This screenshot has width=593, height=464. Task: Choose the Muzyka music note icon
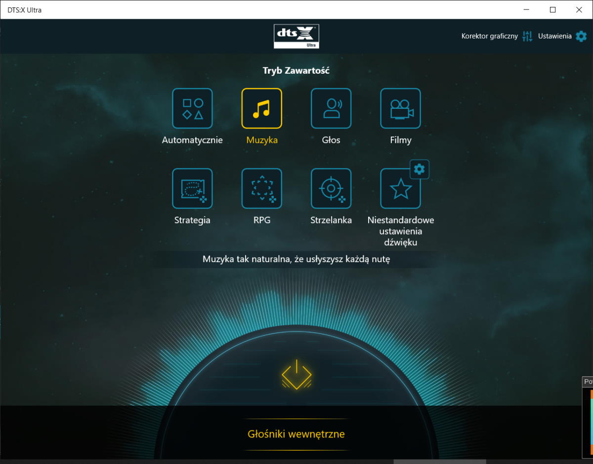[261, 108]
